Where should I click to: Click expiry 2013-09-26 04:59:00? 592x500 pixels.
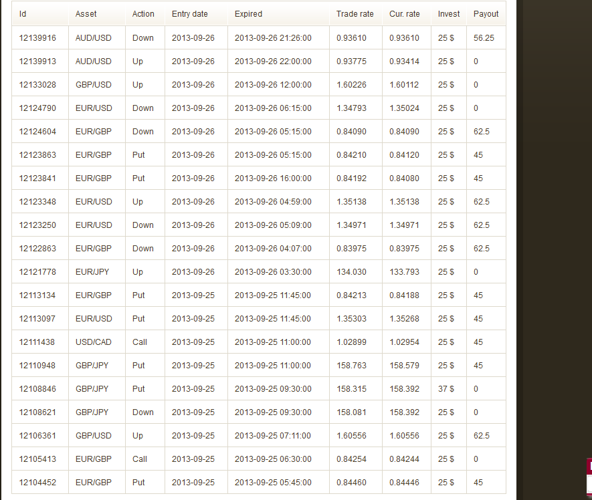273,201
